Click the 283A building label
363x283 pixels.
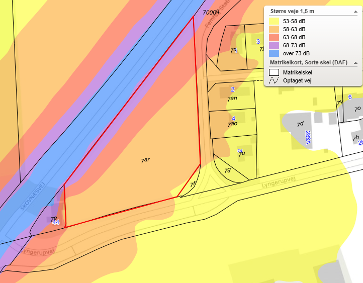[x=308, y=137]
